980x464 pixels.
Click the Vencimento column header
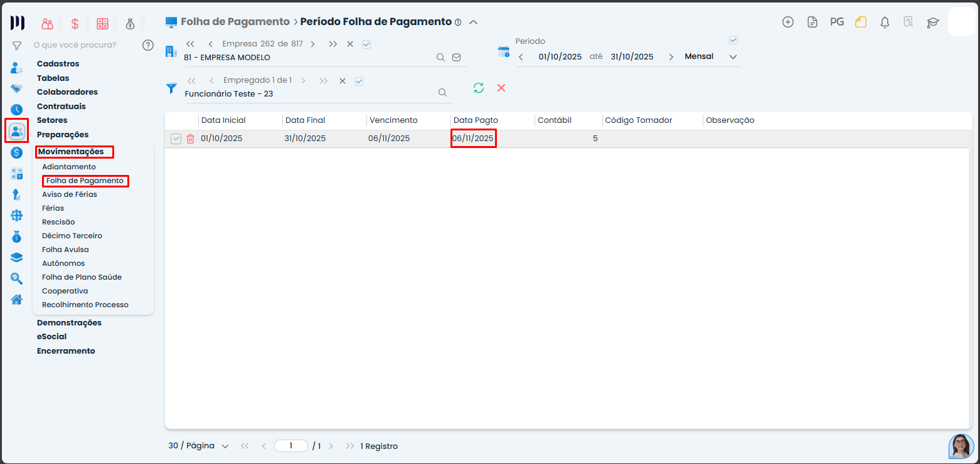coord(393,120)
